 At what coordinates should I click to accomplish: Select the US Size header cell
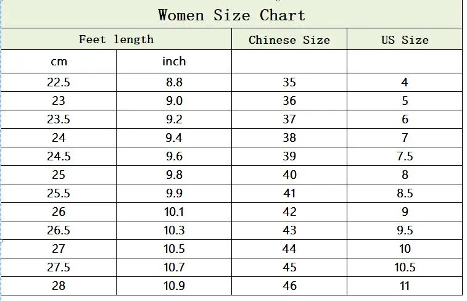tap(405, 39)
